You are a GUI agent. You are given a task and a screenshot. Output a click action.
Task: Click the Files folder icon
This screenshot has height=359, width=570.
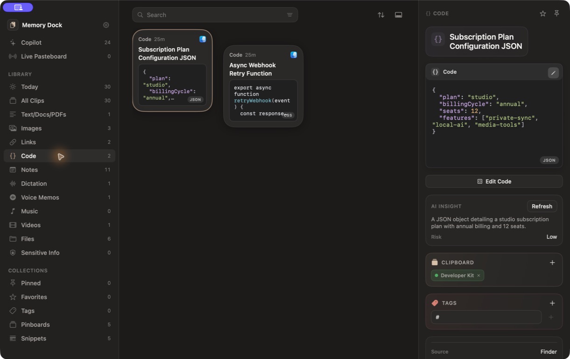[x=13, y=239]
